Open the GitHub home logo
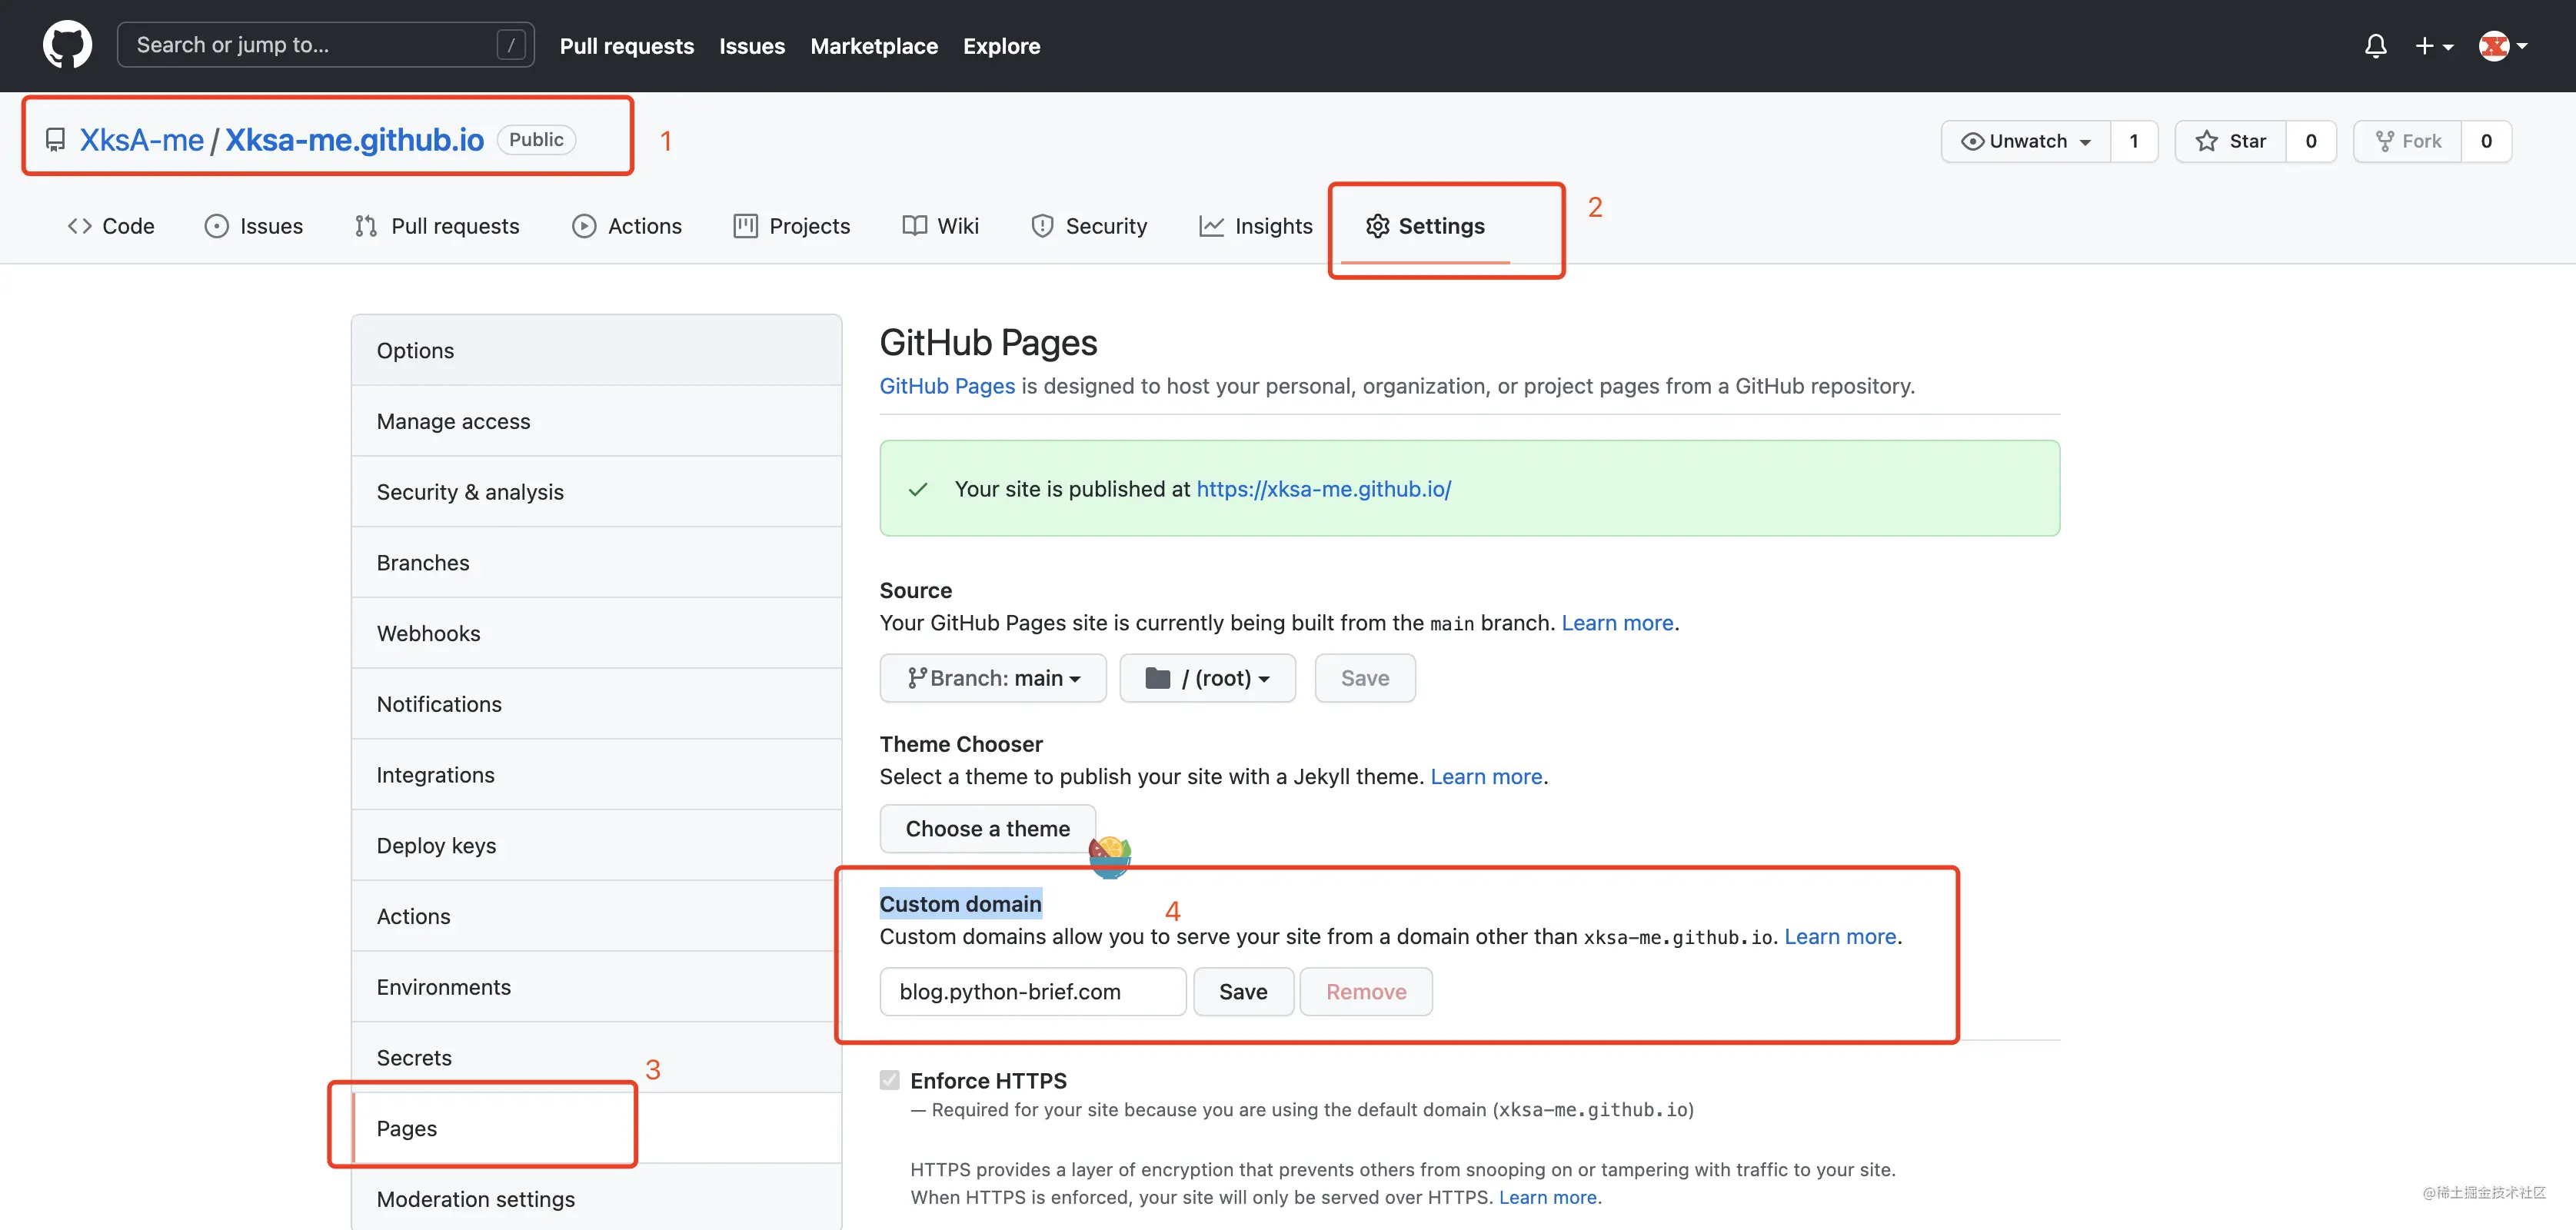The width and height of the screenshot is (2576, 1230). click(67, 45)
